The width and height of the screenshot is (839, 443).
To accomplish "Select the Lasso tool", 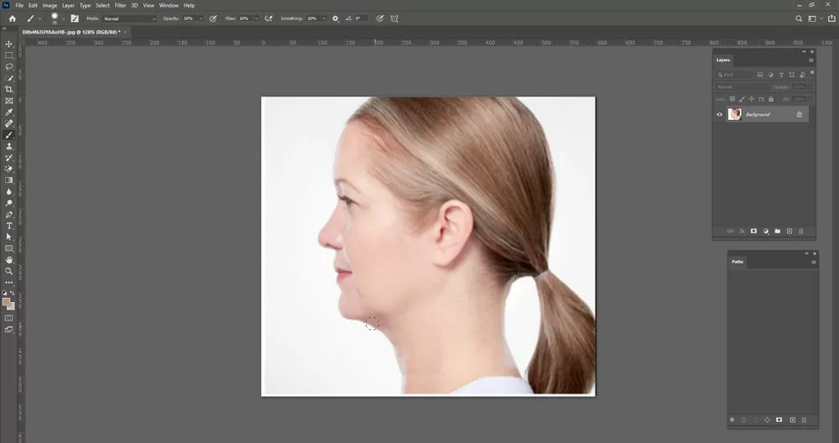I will (9, 66).
